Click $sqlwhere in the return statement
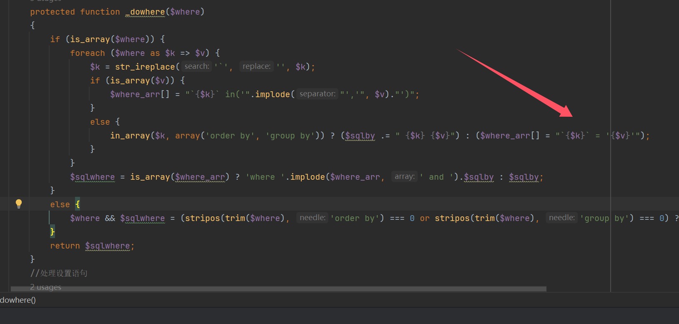 108,246
